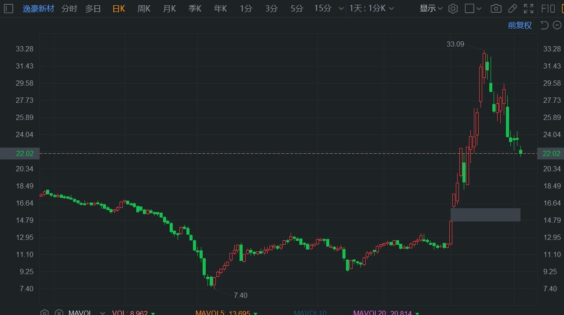This screenshot has width=564, height=315.
Task: Click the 前复权 adjustment link
Action: click(520, 25)
